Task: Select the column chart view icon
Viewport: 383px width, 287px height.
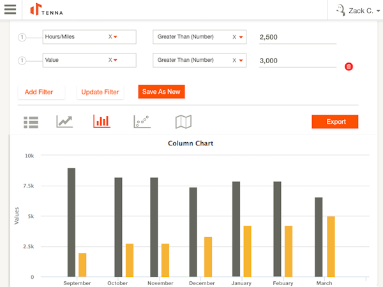Action: coord(101,121)
